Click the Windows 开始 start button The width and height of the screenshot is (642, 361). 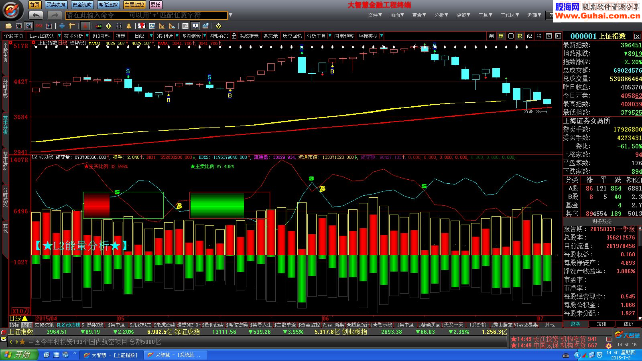(x=18, y=355)
